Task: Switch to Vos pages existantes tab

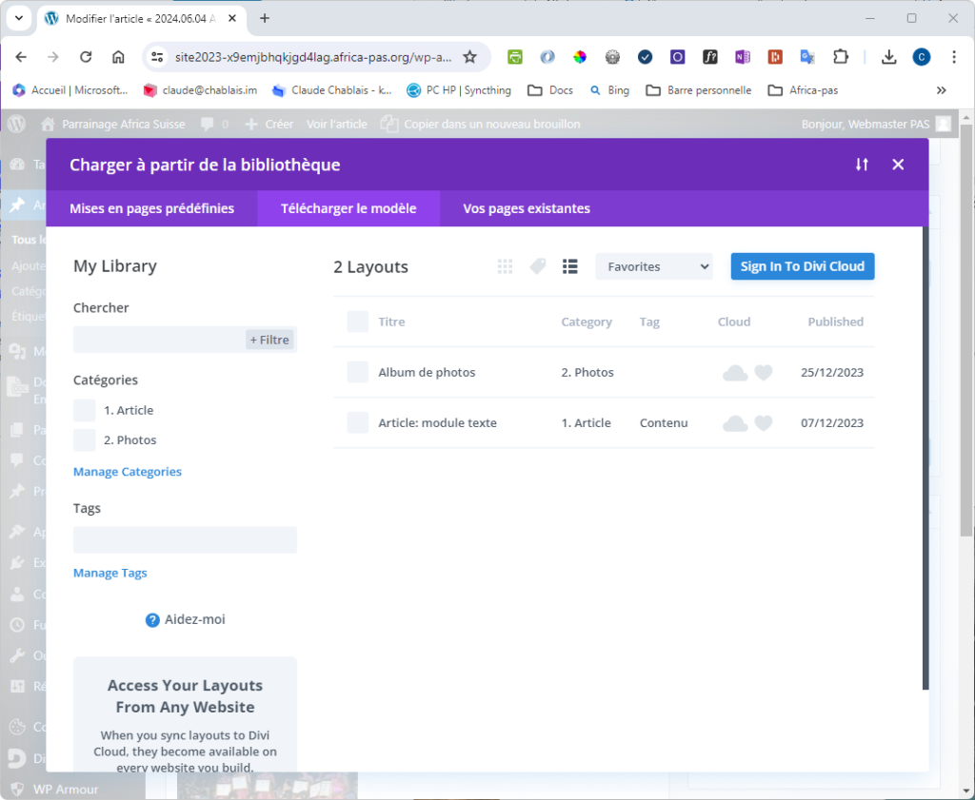Action: click(527, 208)
